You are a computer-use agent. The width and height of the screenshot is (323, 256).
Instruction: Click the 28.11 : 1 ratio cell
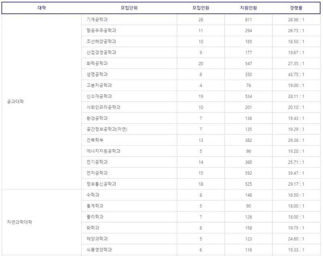296,96
